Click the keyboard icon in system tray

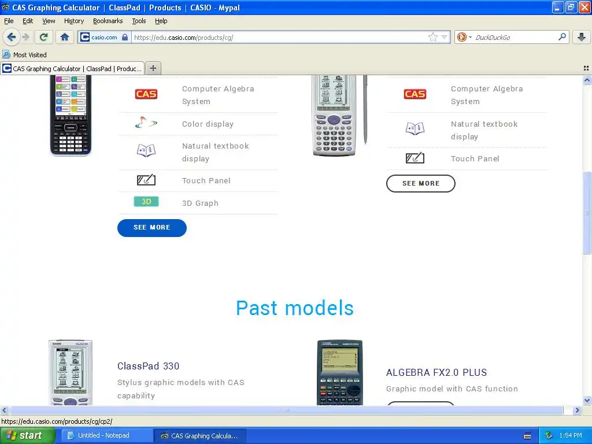click(x=527, y=436)
